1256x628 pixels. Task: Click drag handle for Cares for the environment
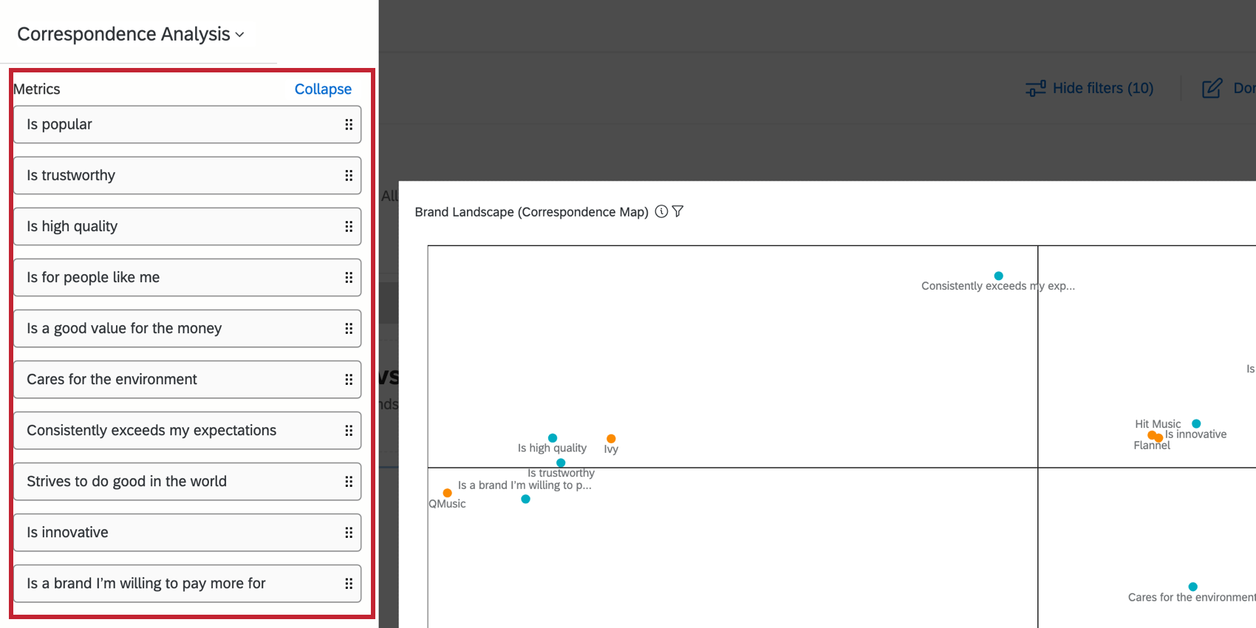coord(349,380)
